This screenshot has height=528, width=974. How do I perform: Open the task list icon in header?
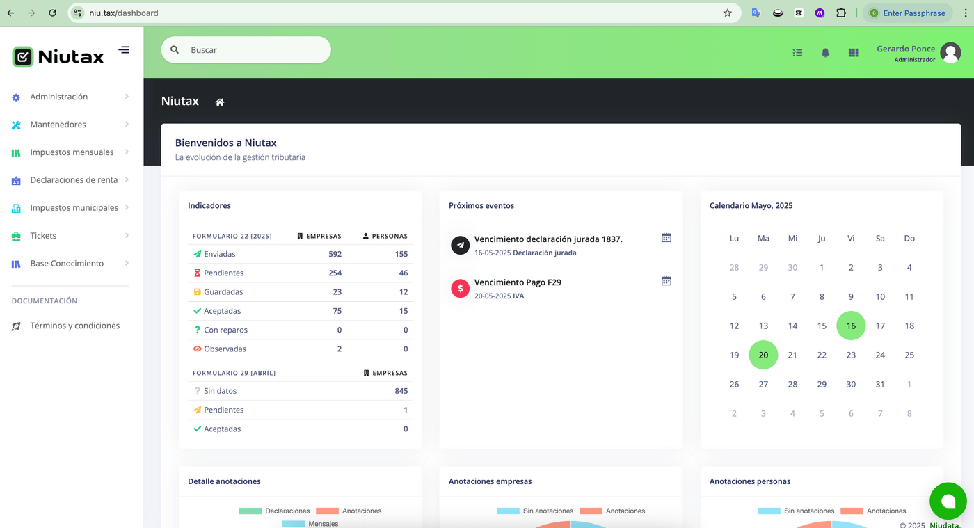[x=797, y=52]
